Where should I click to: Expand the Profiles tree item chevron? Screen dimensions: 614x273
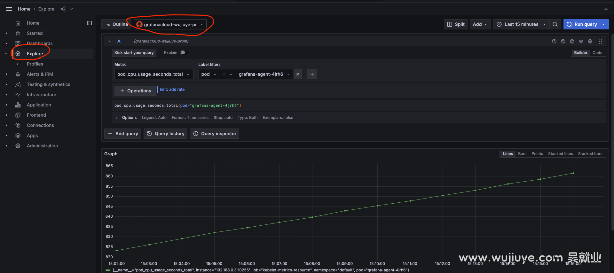tap(18, 64)
